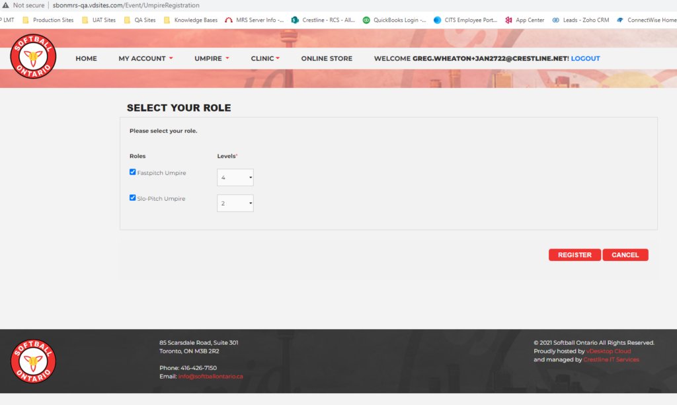Click the Logout link
Image resolution: width=677 pixels, height=405 pixels.
coord(585,59)
